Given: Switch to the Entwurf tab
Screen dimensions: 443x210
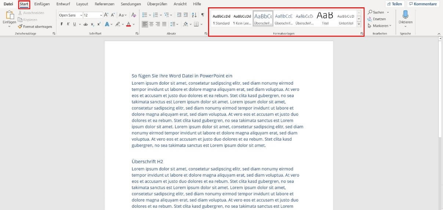Looking at the screenshot, I should (63, 4).
